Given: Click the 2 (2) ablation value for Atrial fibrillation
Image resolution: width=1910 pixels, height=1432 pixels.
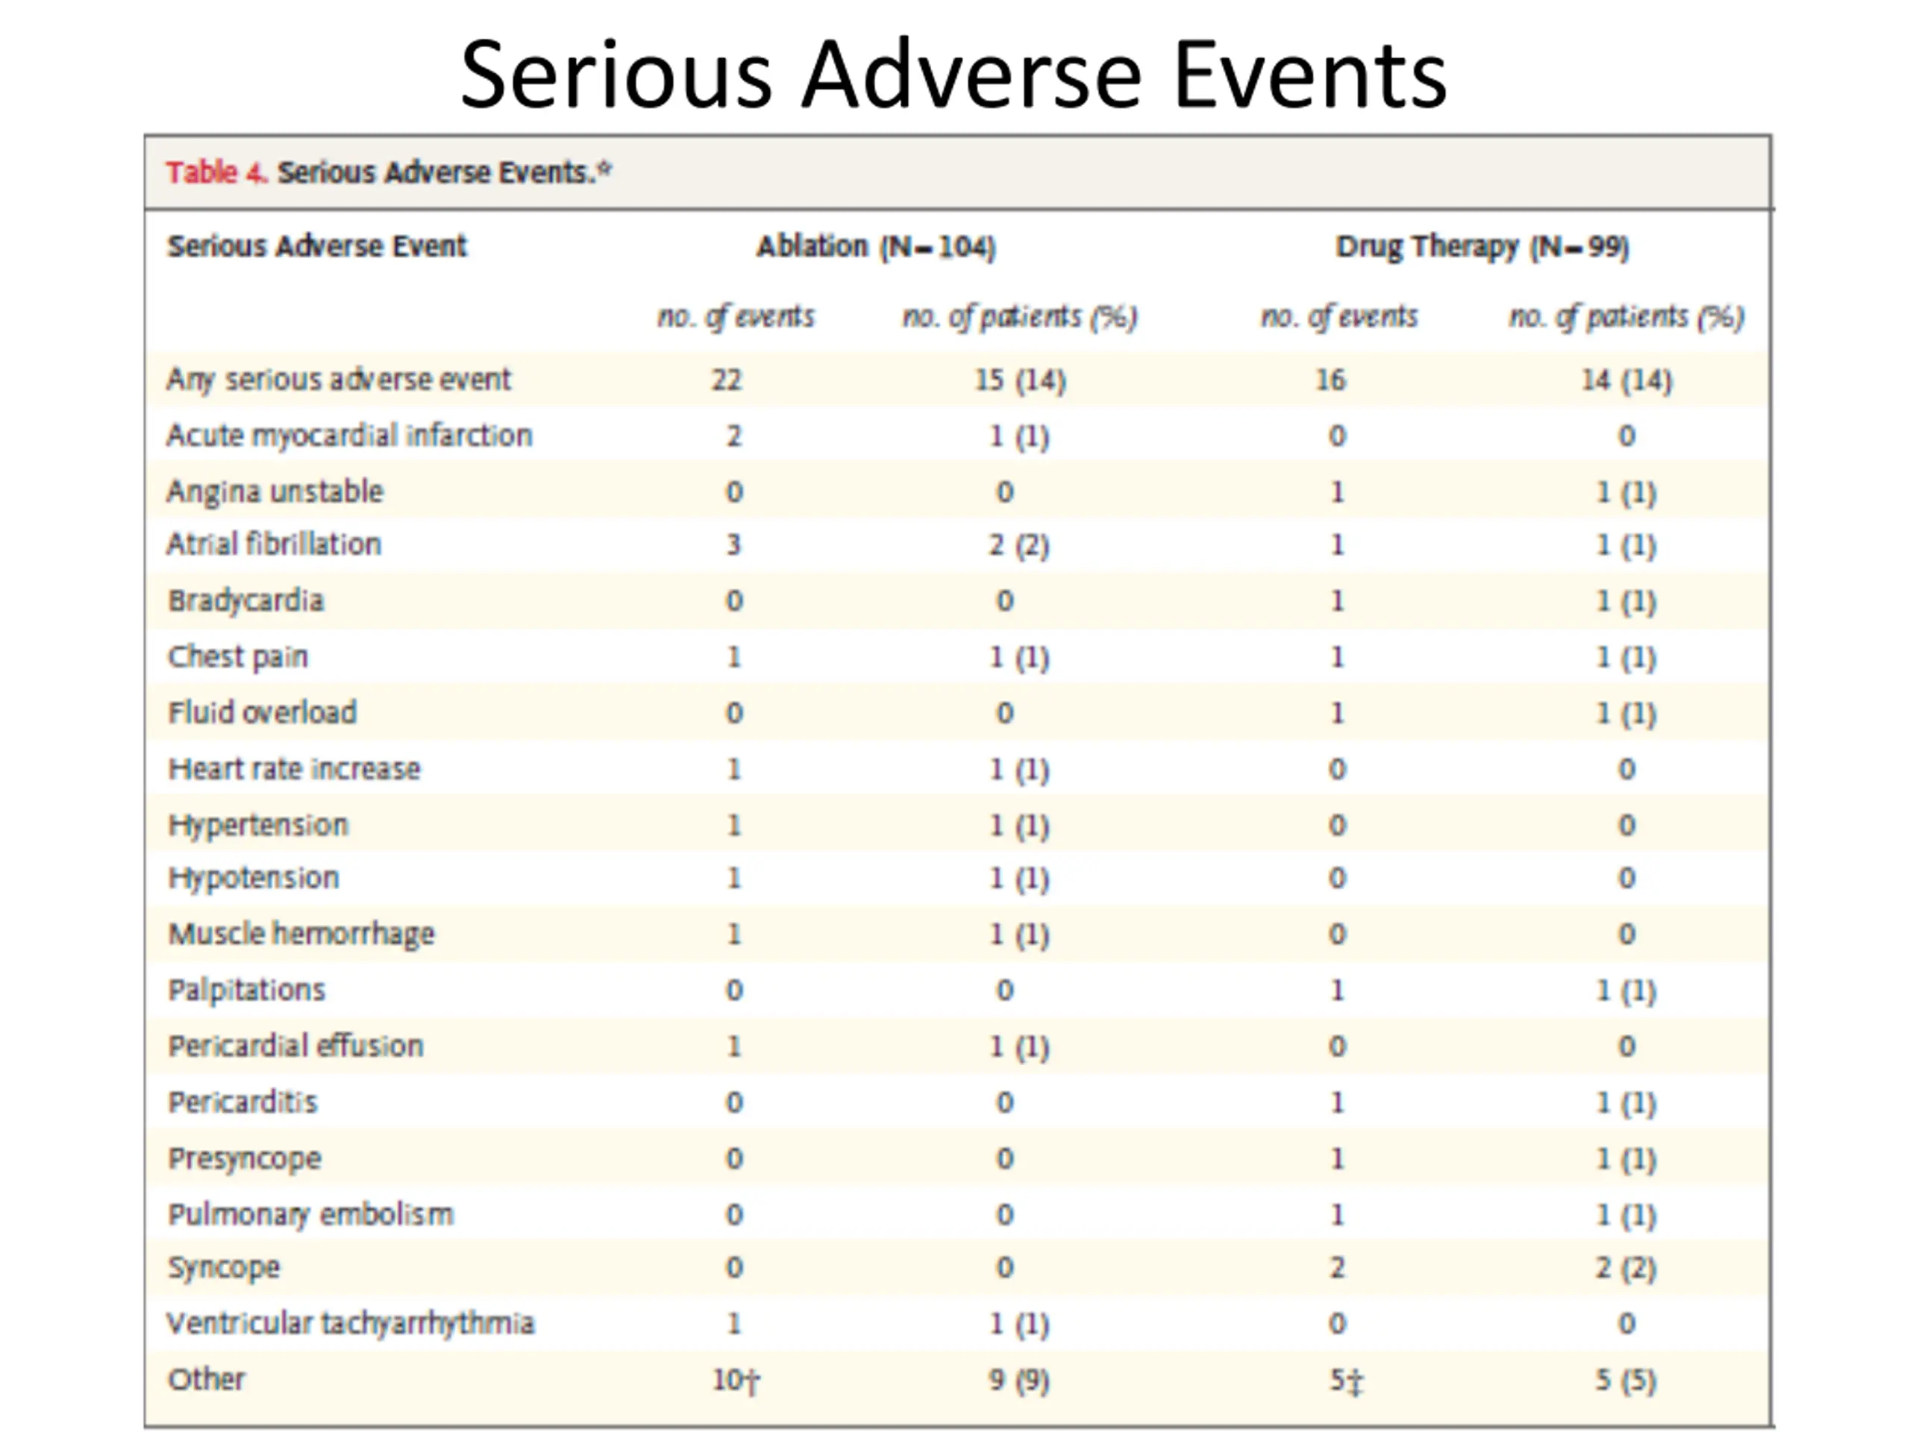Looking at the screenshot, I should (1020, 545).
